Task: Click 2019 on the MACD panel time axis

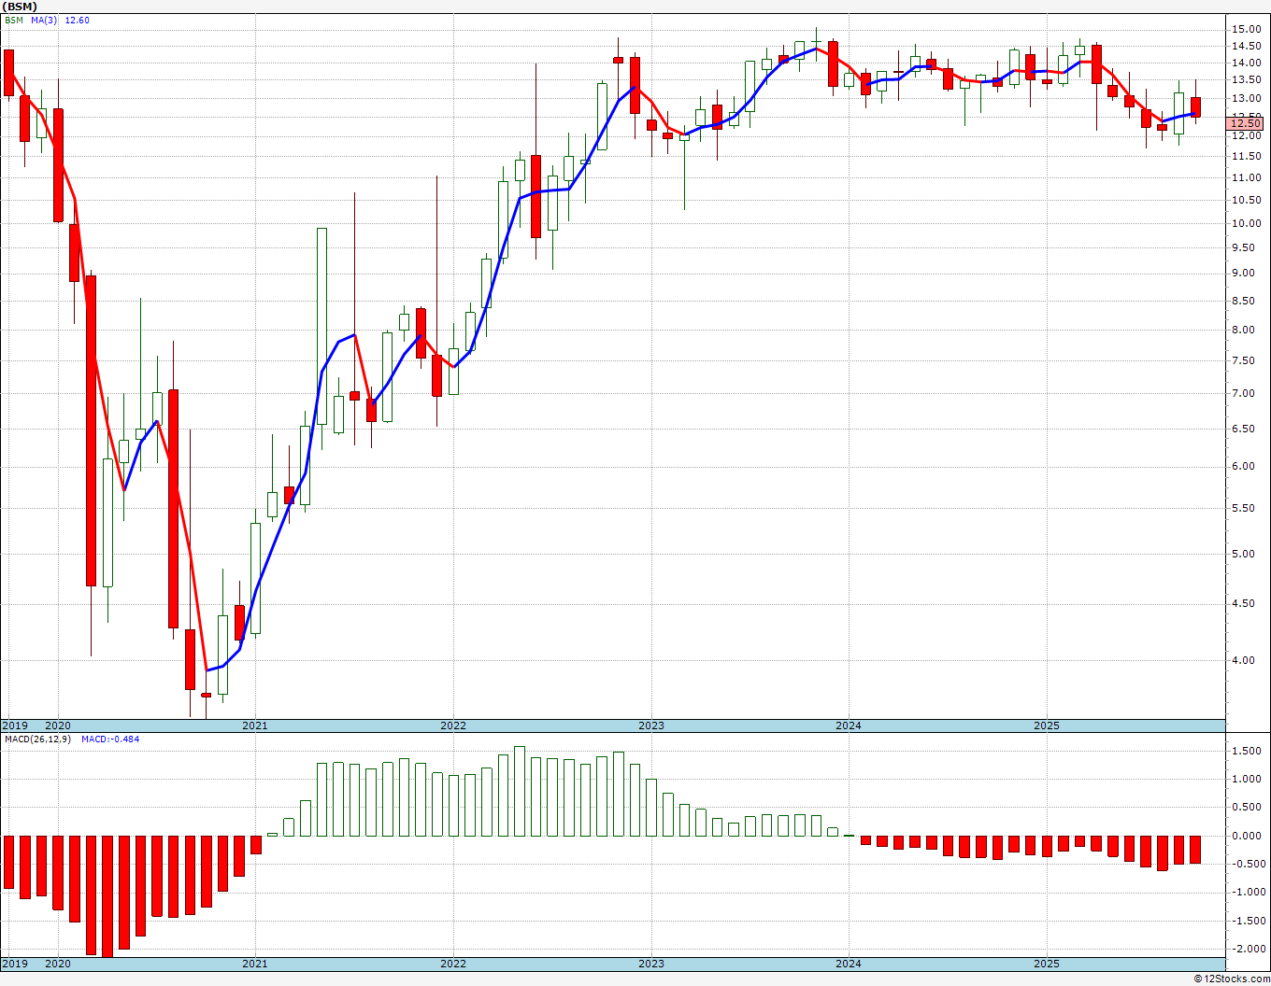Action: (14, 964)
